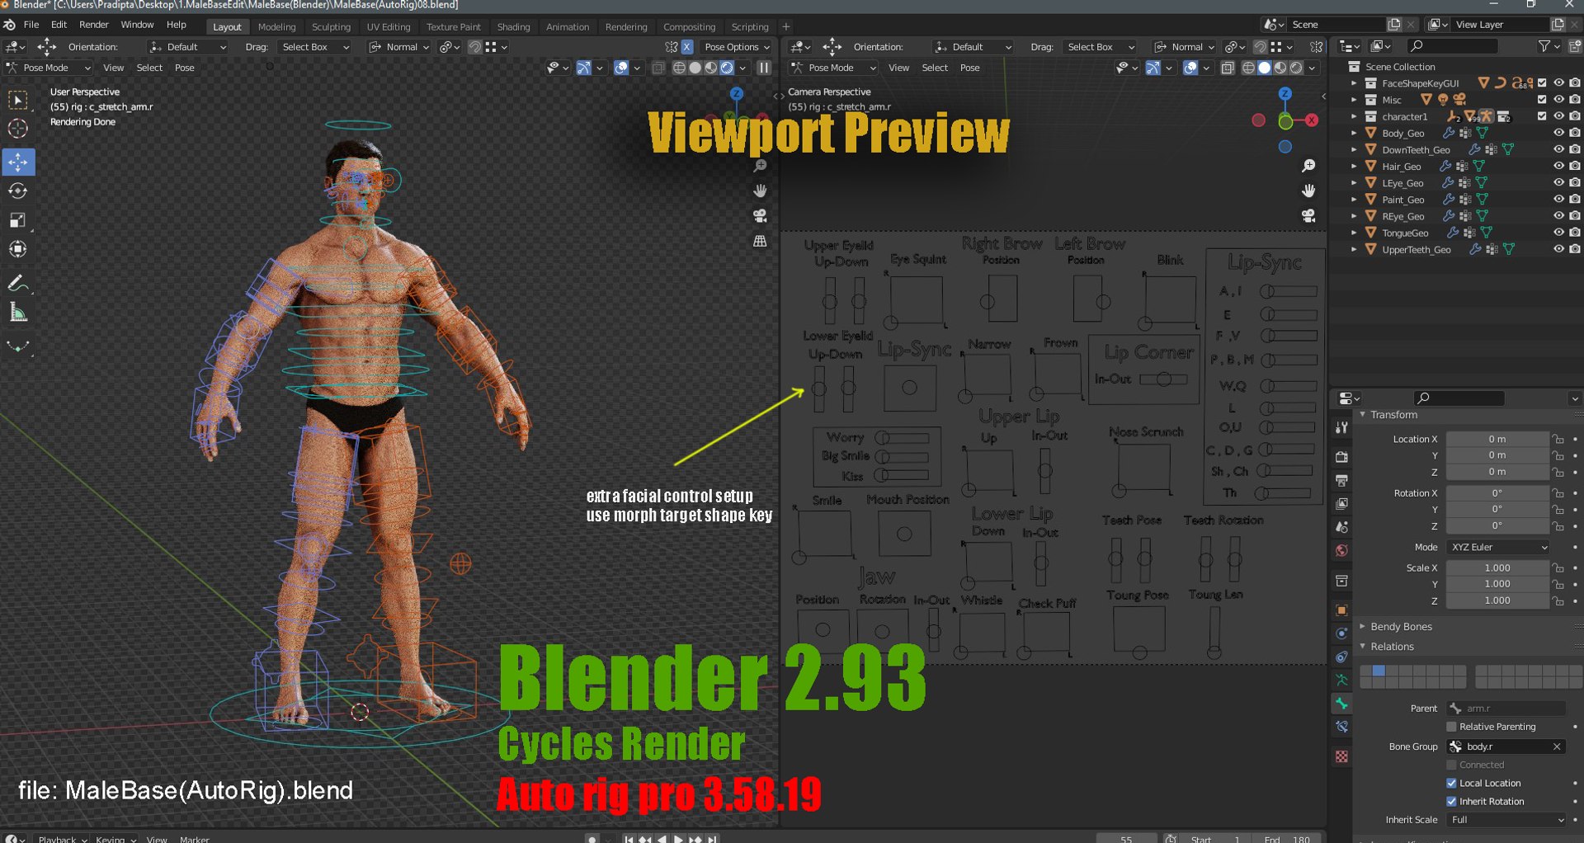Click Scale X value field
Image resolution: width=1584 pixels, height=843 pixels.
tap(1497, 567)
